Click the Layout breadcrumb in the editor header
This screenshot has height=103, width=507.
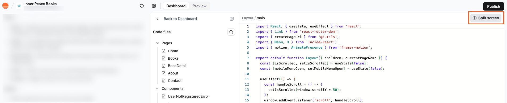pyautogui.click(x=248, y=18)
